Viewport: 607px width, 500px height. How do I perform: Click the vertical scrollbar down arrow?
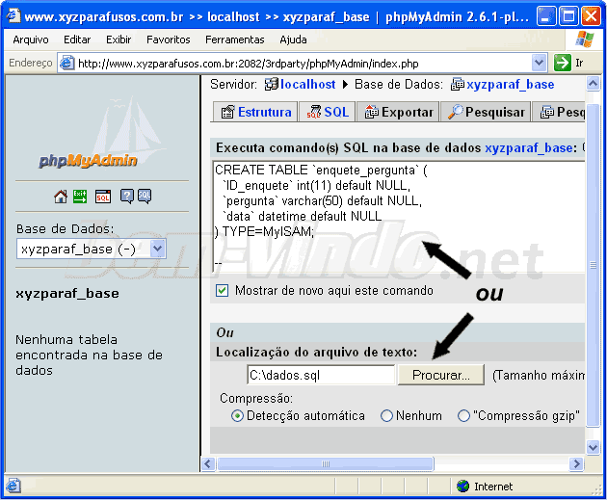(593, 447)
